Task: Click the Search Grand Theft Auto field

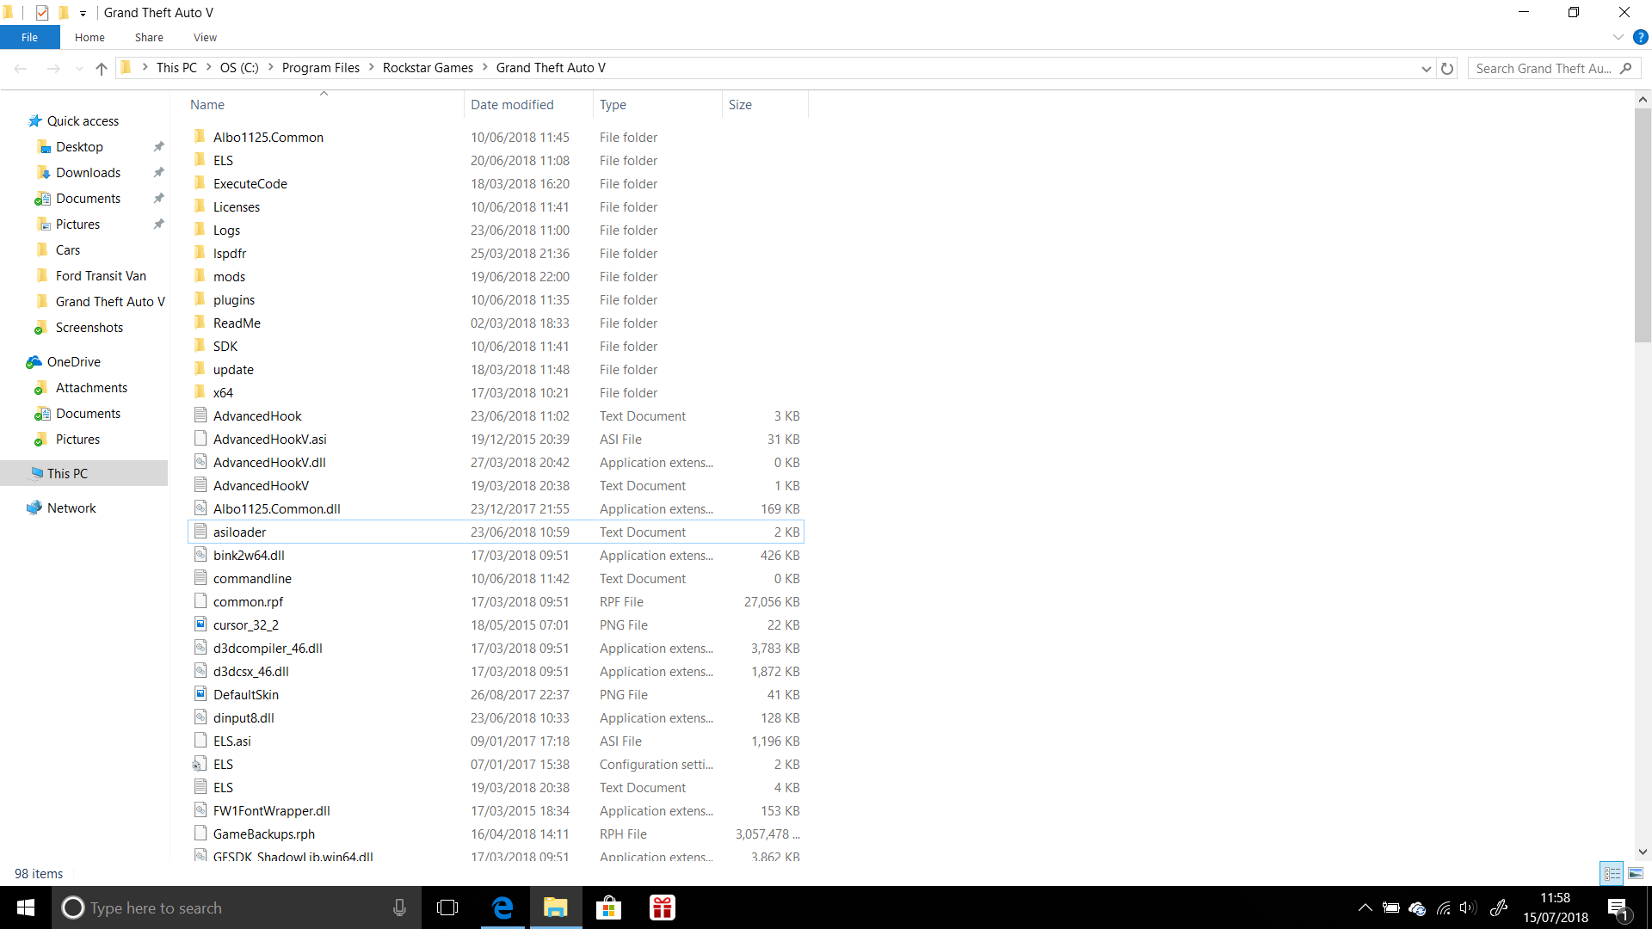Action: pyautogui.click(x=1544, y=69)
